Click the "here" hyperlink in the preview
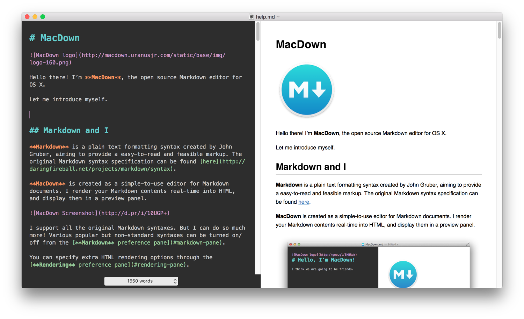Image resolution: width=524 pixels, height=319 pixels. [x=303, y=202]
